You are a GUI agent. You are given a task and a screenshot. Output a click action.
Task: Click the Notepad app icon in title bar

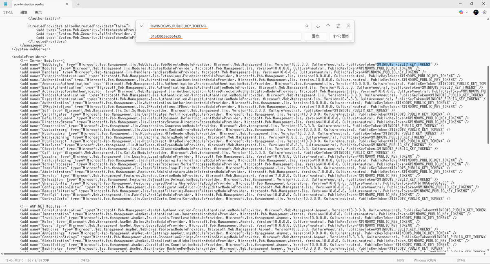(x=6, y=4)
